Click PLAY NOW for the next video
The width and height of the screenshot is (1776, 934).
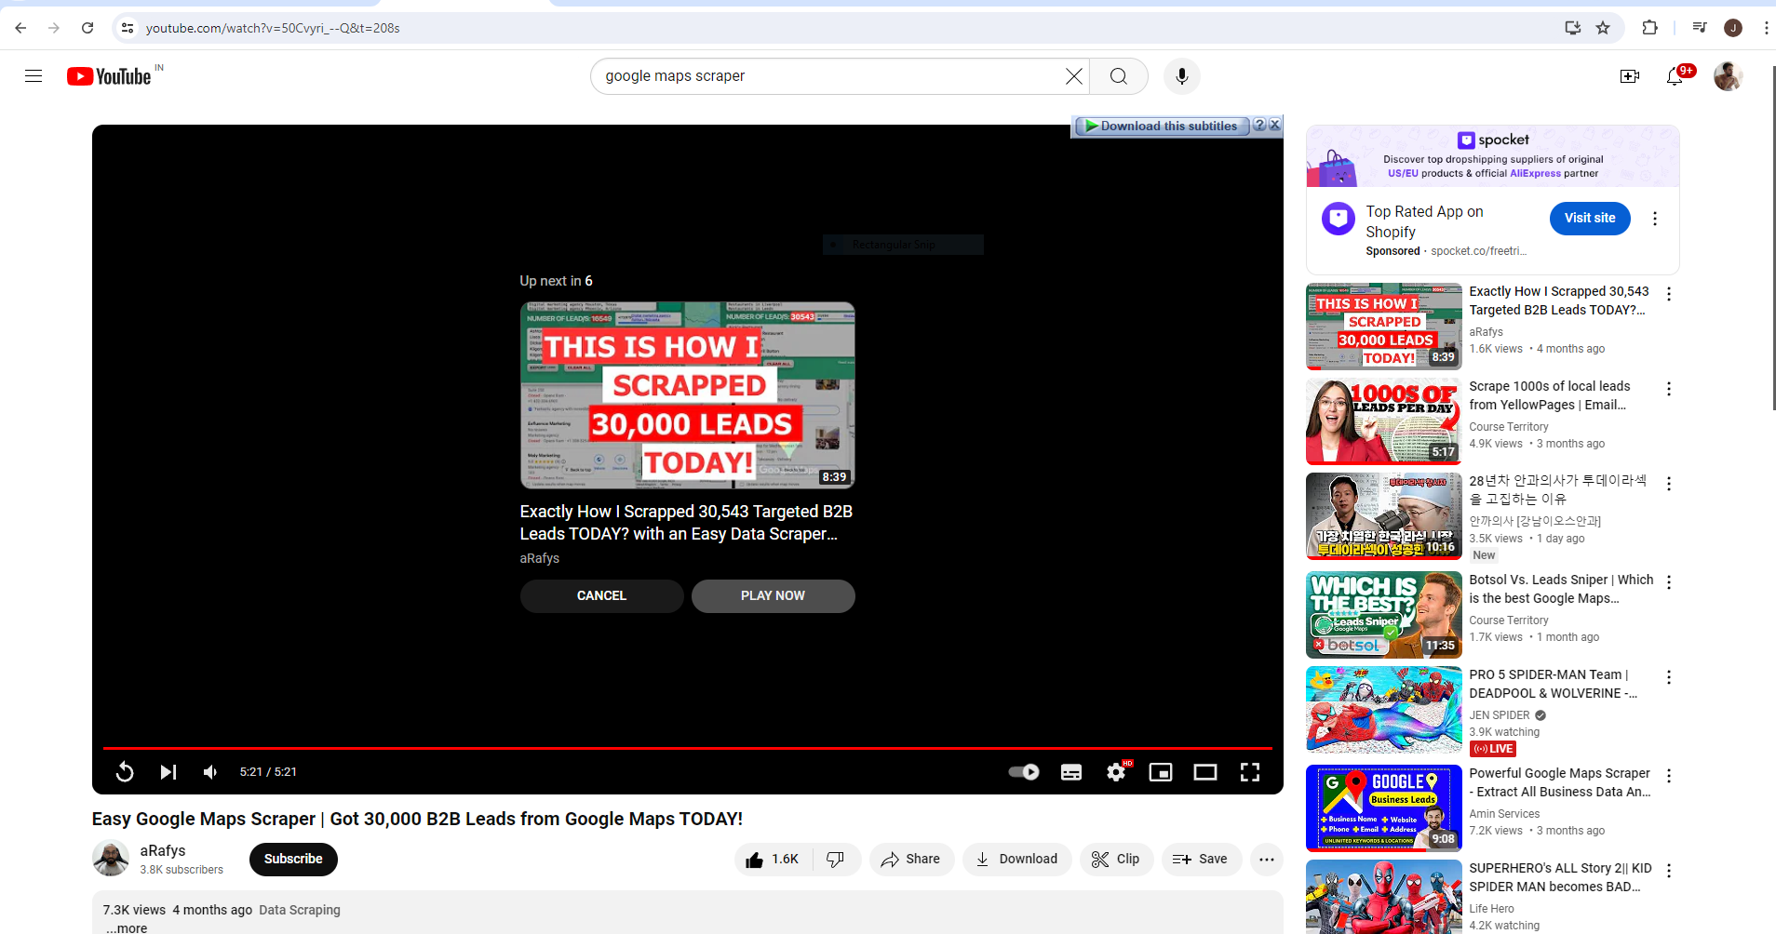click(x=773, y=595)
